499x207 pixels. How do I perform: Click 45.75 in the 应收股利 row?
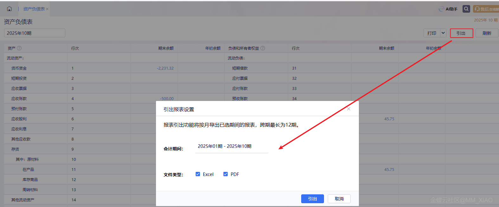(389, 119)
